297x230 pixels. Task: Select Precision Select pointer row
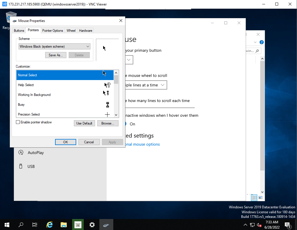pyautogui.click(x=65, y=114)
